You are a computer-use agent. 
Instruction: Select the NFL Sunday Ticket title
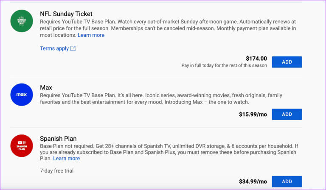pyautogui.click(x=66, y=14)
